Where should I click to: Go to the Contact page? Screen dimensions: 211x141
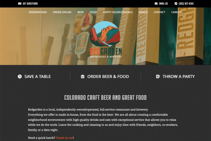(x=159, y=12)
